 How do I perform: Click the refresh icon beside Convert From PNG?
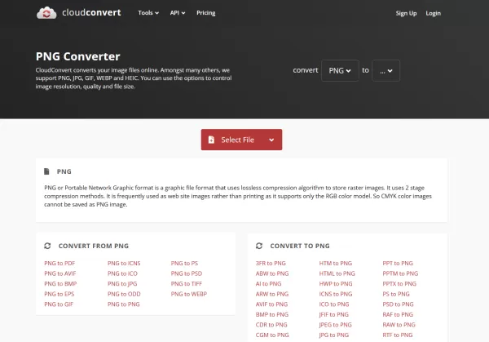click(47, 246)
